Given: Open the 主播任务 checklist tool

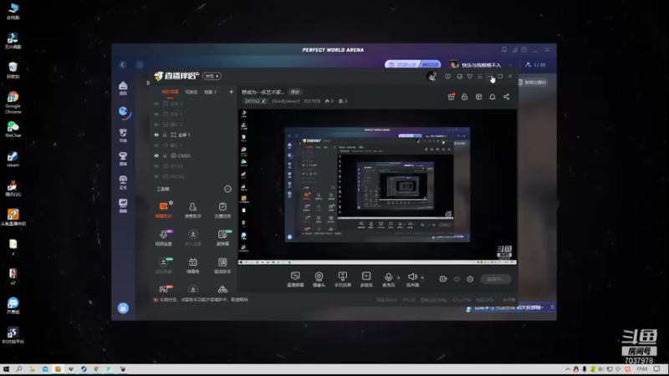Looking at the screenshot, I should (222, 210).
